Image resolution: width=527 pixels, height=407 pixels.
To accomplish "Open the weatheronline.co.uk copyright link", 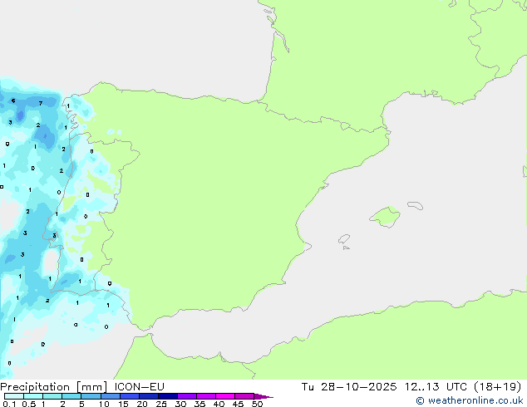I will coord(470,400).
